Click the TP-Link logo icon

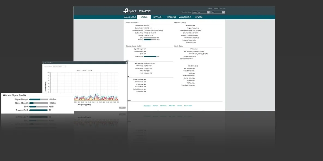126,11
